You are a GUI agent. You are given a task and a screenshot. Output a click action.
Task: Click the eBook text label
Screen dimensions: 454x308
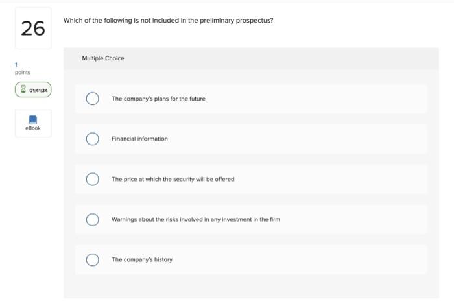[x=33, y=128]
